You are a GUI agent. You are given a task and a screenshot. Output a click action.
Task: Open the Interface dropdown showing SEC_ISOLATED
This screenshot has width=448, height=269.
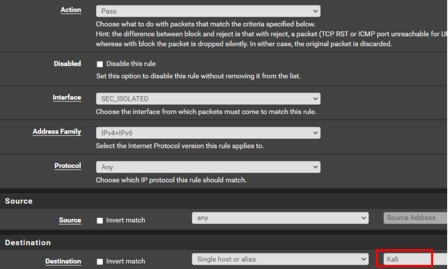coord(208,99)
